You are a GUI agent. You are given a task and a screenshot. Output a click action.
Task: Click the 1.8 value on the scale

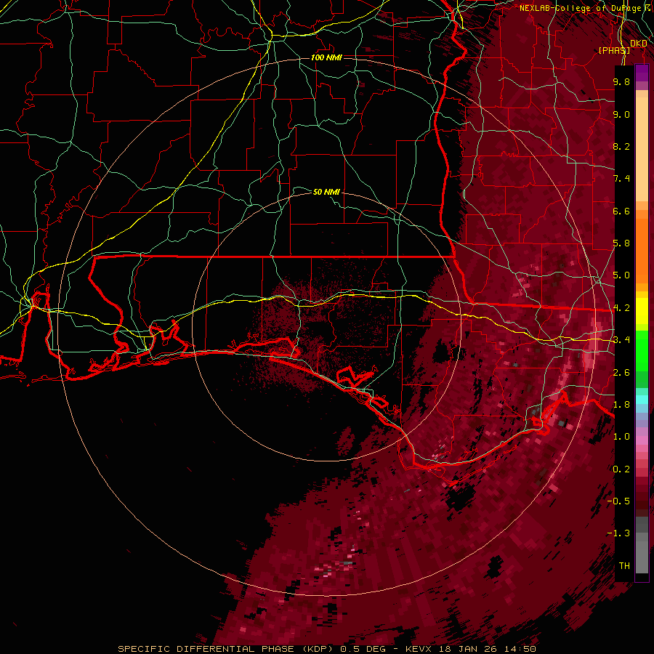tap(621, 405)
